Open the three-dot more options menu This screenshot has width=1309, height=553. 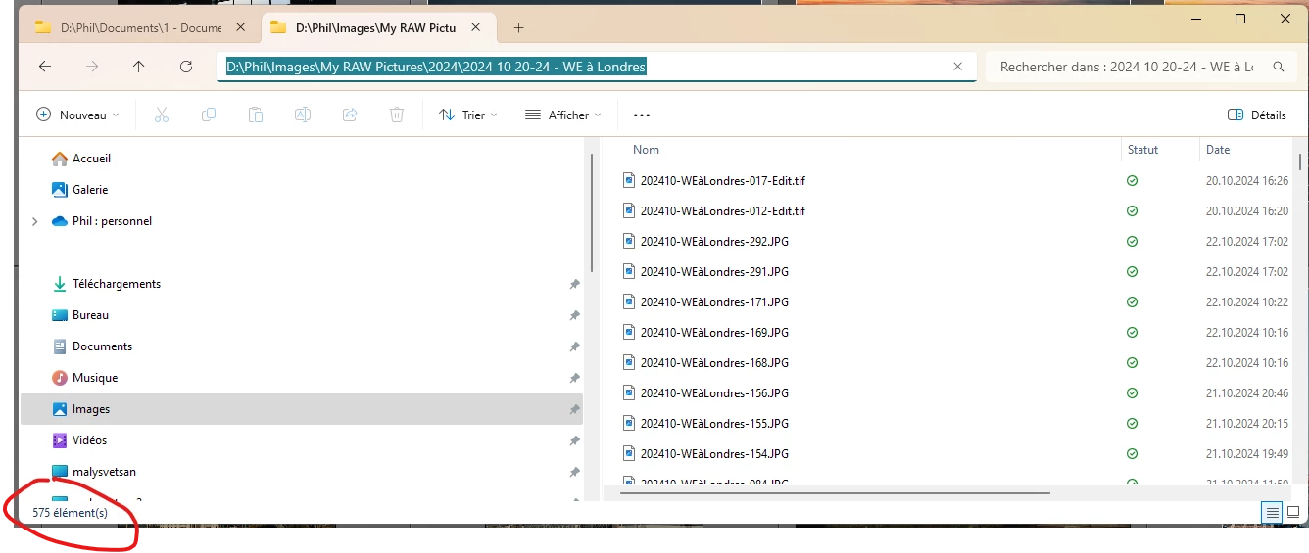pyautogui.click(x=642, y=115)
